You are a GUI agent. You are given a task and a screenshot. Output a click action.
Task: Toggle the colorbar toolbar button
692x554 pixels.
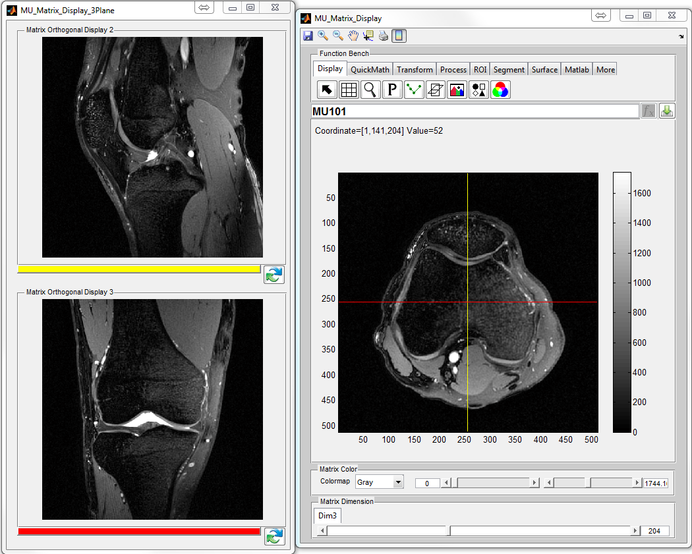[399, 36]
